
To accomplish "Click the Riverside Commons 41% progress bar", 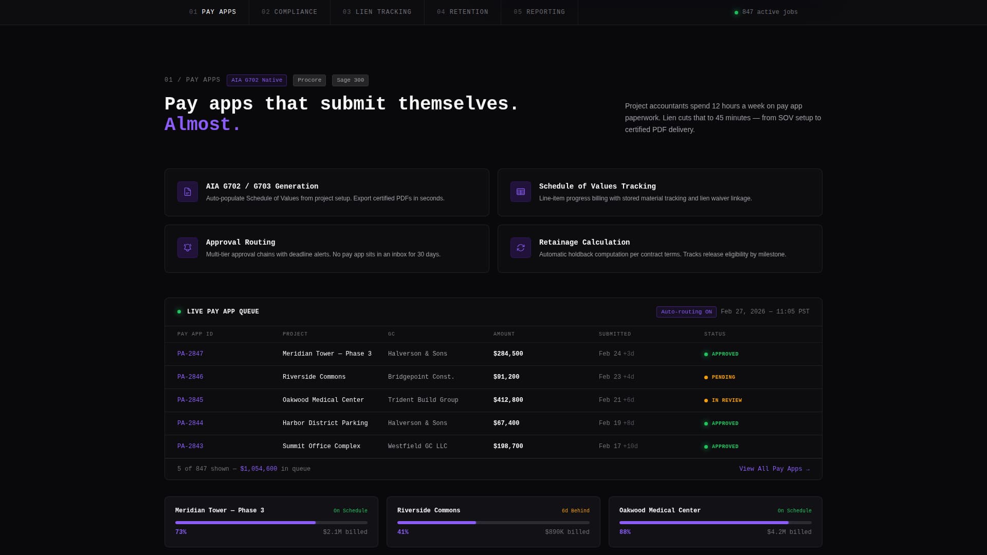I will [x=493, y=523].
